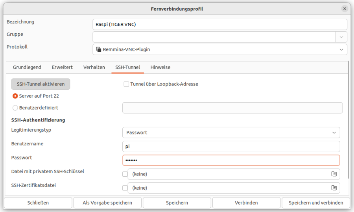The width and height of the screenshot is (354, 212).
Task: Click the file browse icon for private SSH key
Action: 334,174
